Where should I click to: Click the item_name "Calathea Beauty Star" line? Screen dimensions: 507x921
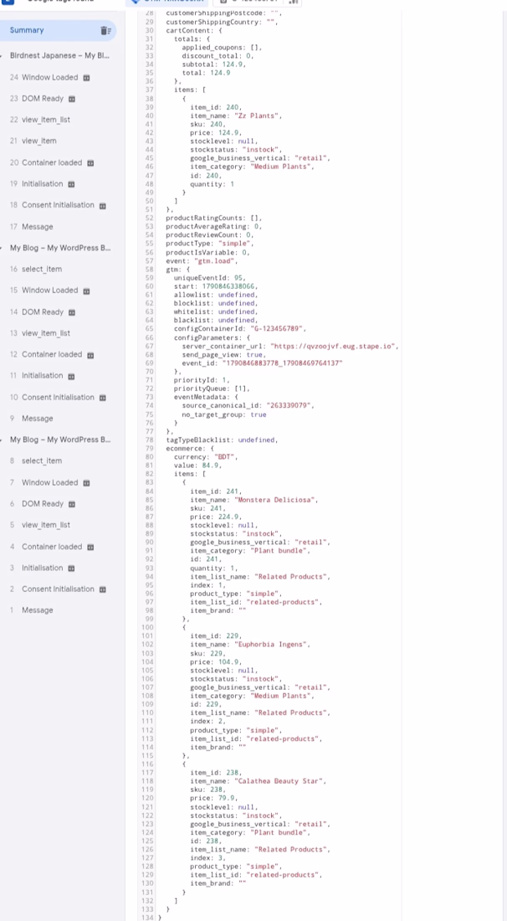tap(259, 781)
